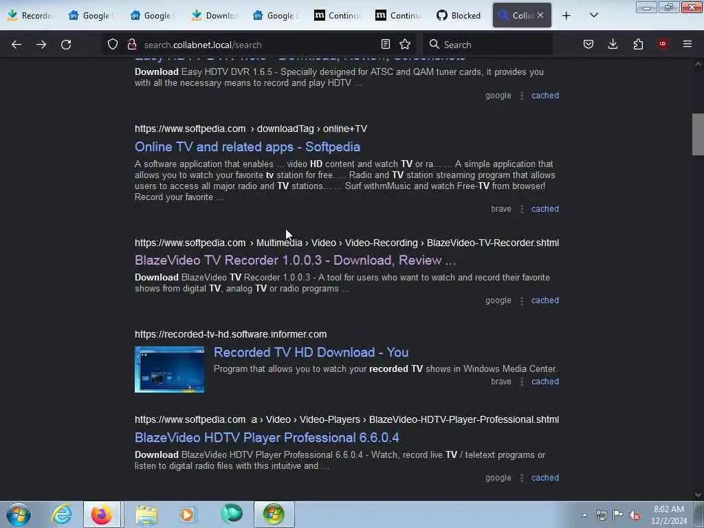Viewport: 704px width, 528px height.
Task: Open the tracking protection shield icon
Action: pyautogui.click(x=113, y=44)
